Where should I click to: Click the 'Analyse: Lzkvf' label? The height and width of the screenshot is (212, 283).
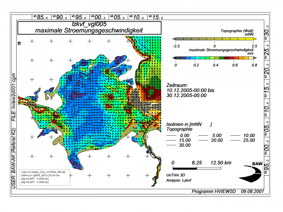pyautogui.click(x=179, y=180)
